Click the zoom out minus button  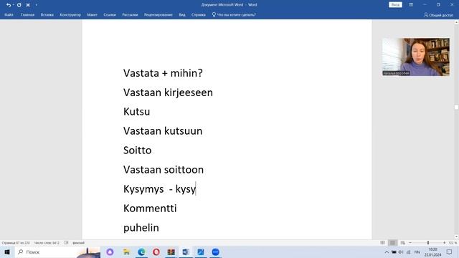point(410,243)
